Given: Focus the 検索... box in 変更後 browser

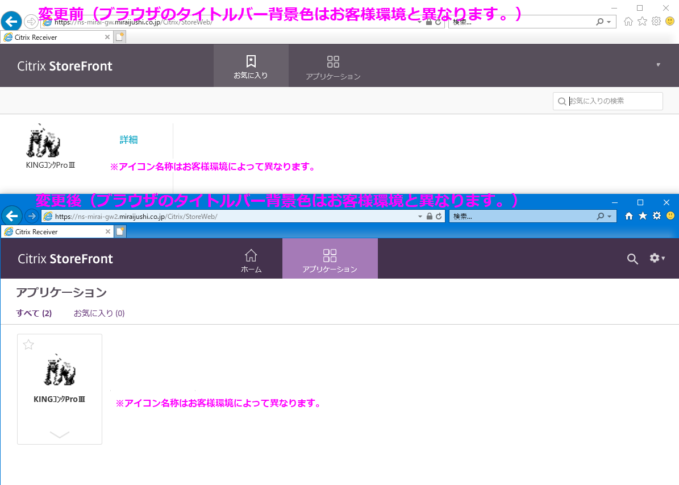Looking at the screenshot, I should 532,216.
